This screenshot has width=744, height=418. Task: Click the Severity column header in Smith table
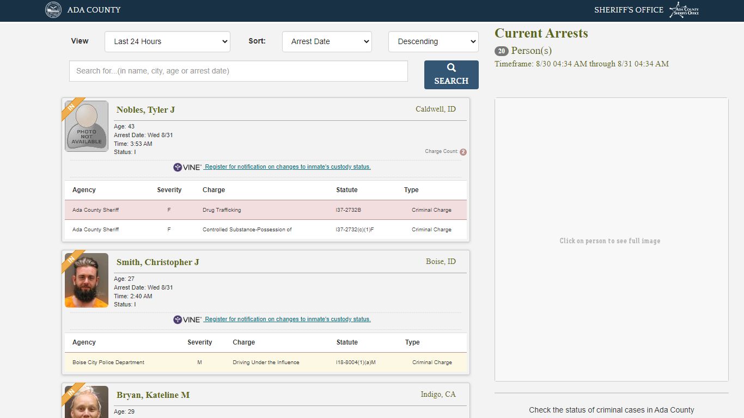(200, 342)
